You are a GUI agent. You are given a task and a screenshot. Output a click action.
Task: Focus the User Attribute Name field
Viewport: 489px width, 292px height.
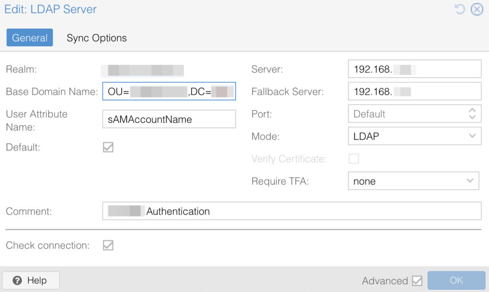[169, 119]
